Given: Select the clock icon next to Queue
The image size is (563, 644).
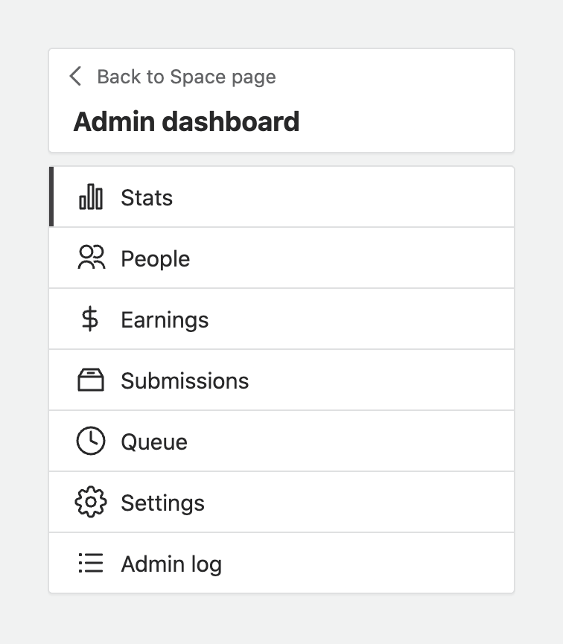Looking at the screenshot, I should point(91,441).
